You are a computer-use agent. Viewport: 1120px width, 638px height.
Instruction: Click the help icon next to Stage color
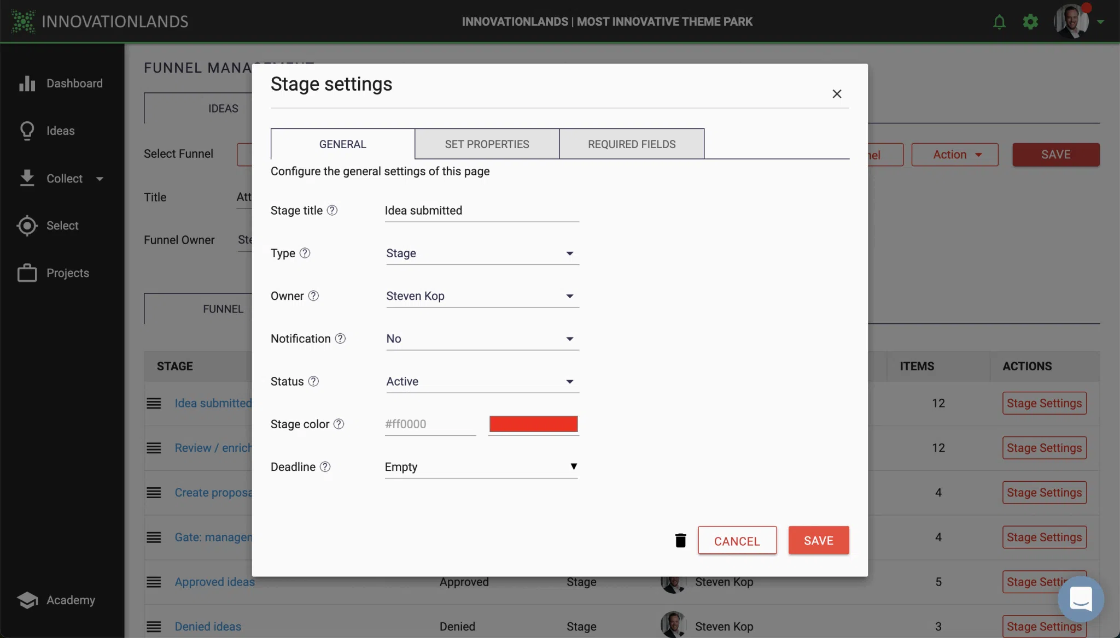339,424
